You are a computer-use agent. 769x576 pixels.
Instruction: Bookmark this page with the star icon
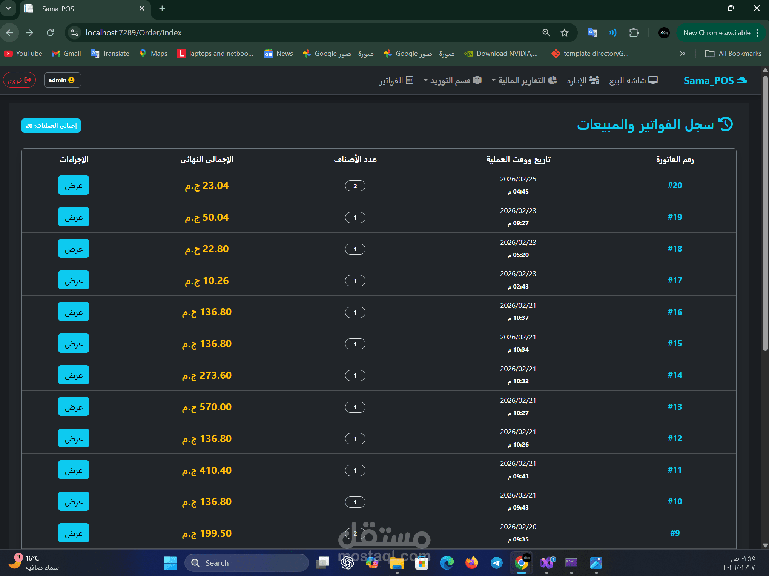tap(564, 33)
